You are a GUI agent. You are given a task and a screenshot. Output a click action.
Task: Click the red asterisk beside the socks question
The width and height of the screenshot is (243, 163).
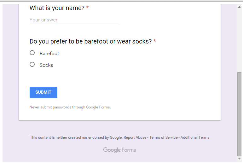[155, 42]
